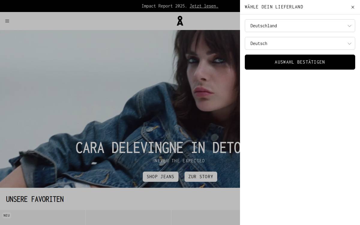This screenshot has width=360, height=225.
Task: Open the Jetzt lesen link
Action: pos(204,6)
